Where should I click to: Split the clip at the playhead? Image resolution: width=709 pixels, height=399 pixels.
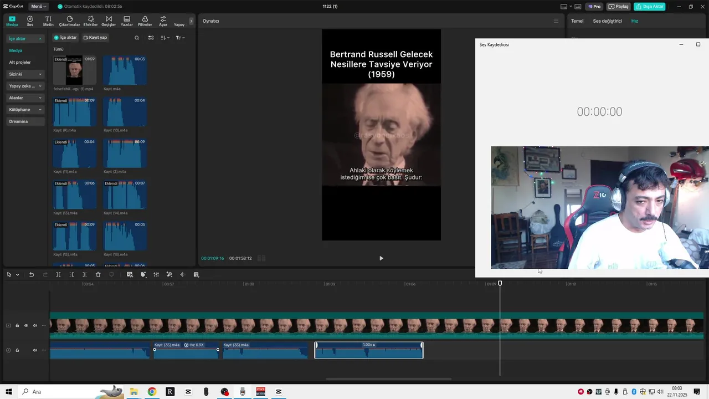click(x=58, y=274)
